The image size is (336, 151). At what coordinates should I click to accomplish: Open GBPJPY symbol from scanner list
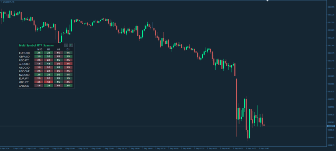click(x=24, y=82)
